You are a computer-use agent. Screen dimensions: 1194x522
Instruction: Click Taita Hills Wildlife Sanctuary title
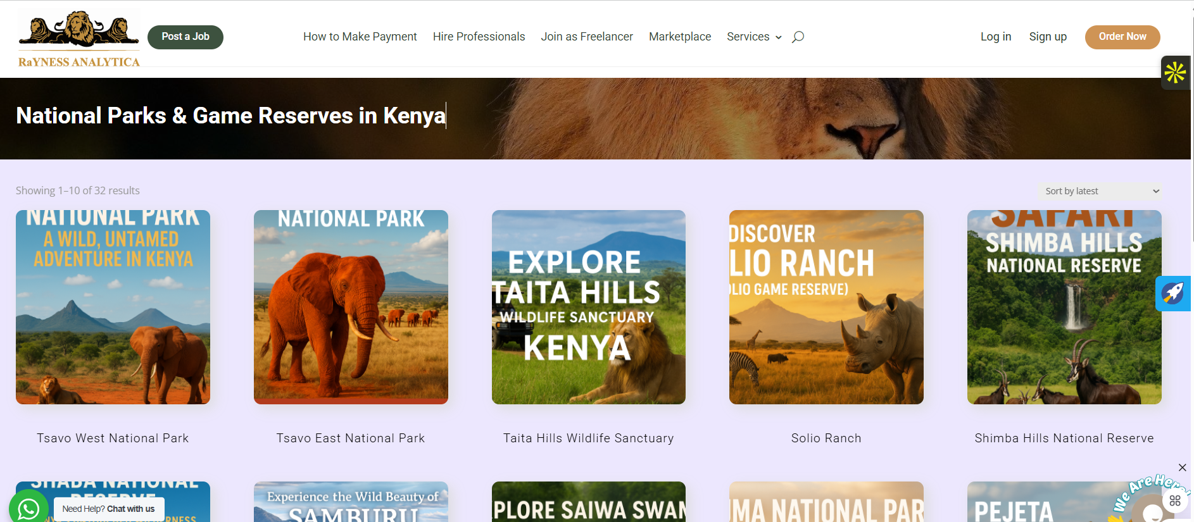(x=589, y=438)
